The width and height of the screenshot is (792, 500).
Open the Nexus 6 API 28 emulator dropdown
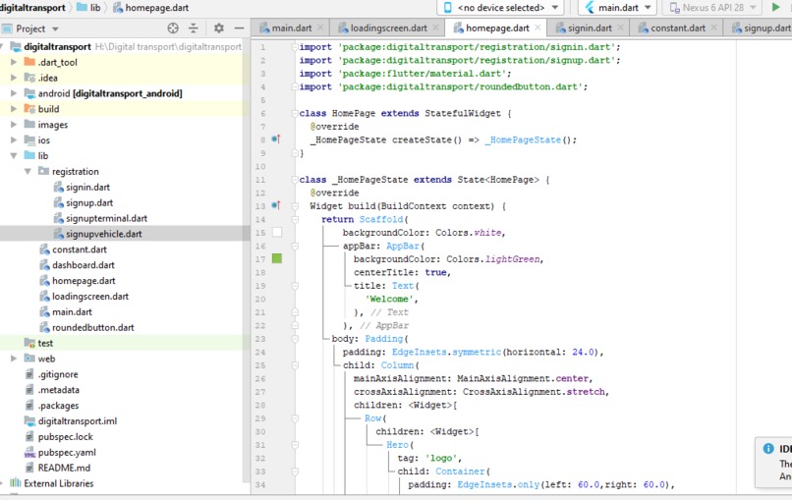[x=712, y=8]
